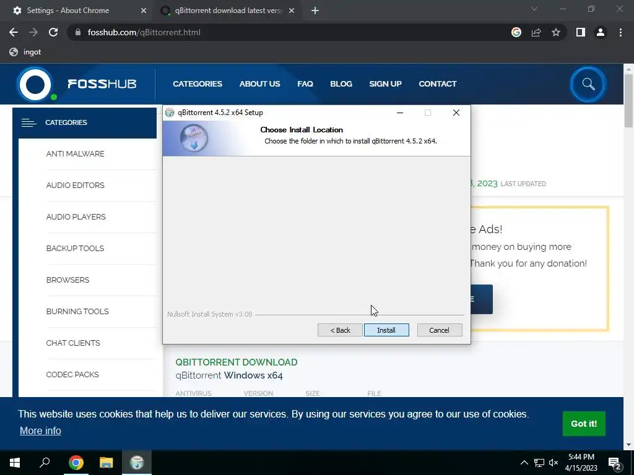Open Chrome three-dot menu
Image resolution: width=634 pixels, height=475 pixels.
click(620, 32)
